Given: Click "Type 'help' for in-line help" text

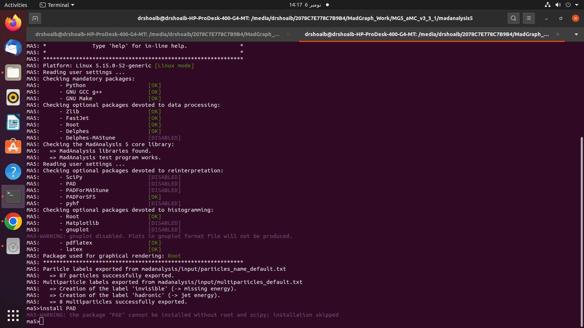Looking at the screenshot, I should 139,46.
